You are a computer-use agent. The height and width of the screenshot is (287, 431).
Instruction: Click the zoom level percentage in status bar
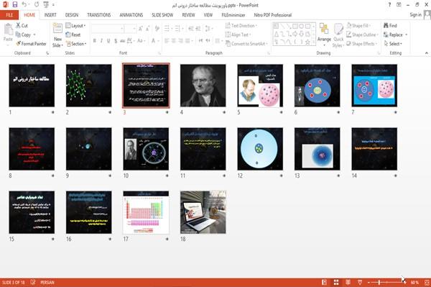[414, 282]
